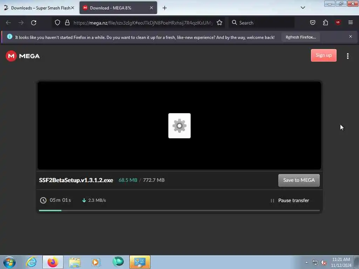Image resolution: width=359 pixels, height=269 pixels.
Task: Open a new tab with plus button
Action: coord(165,8)
